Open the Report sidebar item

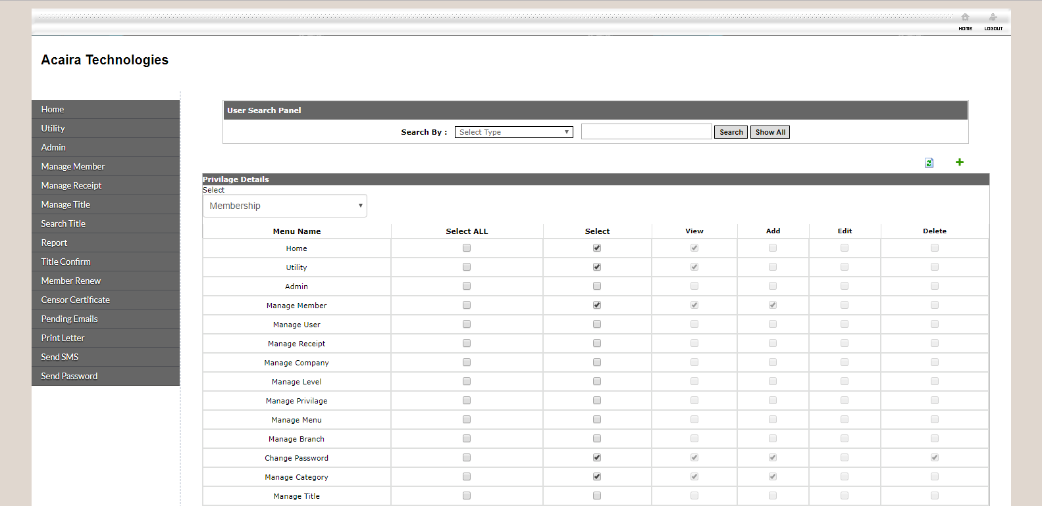point(54,243)
